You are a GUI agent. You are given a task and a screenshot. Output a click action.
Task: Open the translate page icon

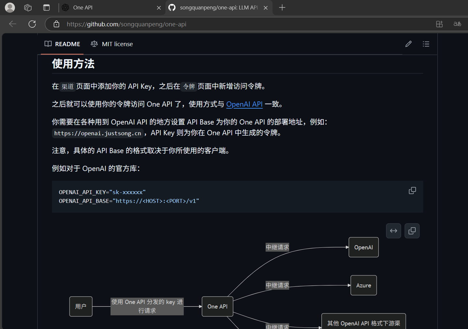click(457, 24)
